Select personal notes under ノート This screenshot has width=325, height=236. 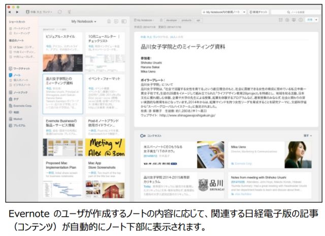coord(19,80)
